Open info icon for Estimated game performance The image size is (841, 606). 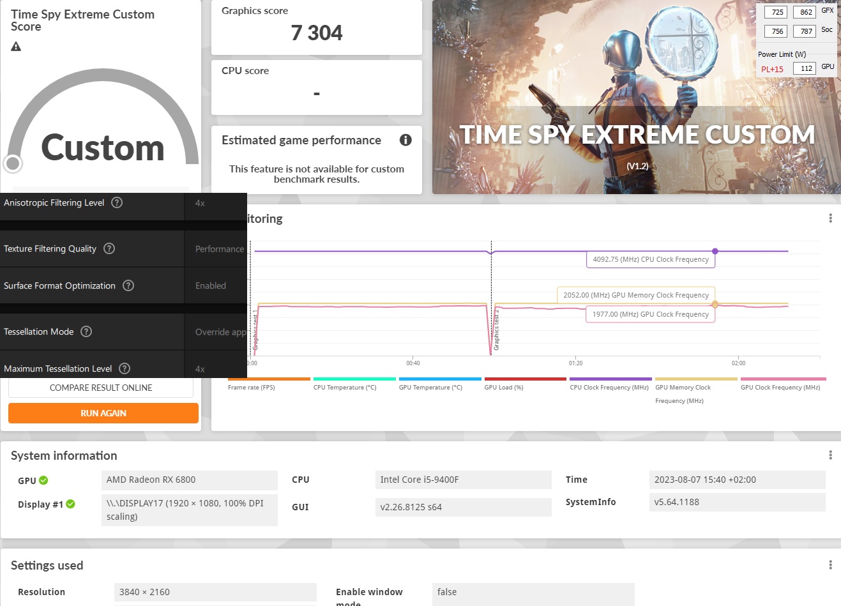[405, 140]
